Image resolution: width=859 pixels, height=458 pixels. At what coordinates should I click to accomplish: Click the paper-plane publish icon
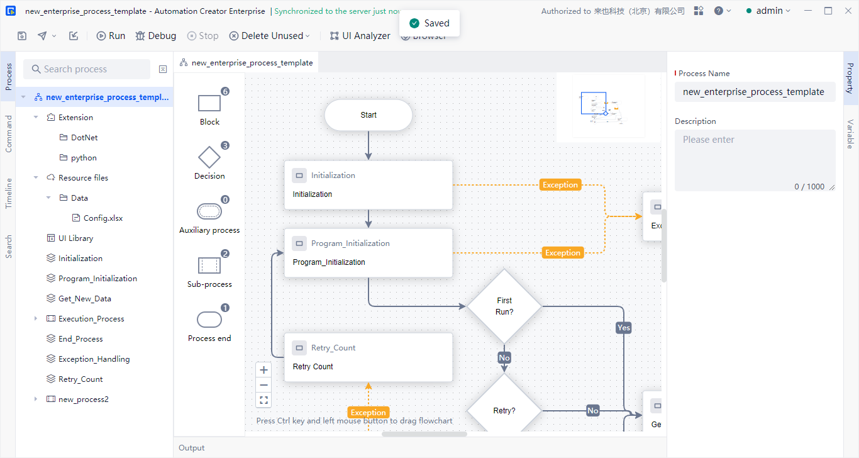tap(42, 36)
